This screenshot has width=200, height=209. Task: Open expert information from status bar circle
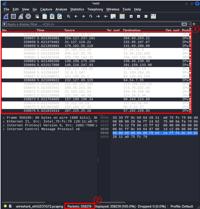[5, 206]
